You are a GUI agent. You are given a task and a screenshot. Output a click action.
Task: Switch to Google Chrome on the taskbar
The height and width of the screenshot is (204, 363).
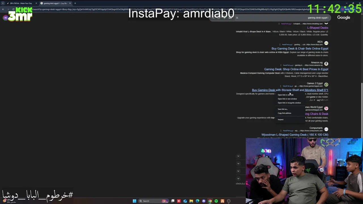click(x=210, y=201)
